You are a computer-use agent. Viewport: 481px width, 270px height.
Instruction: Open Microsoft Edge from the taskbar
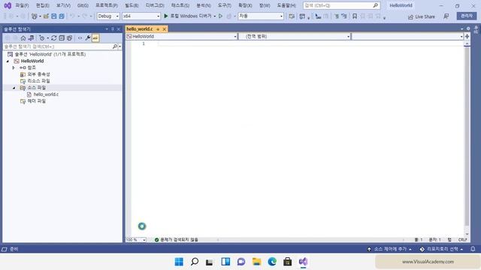[272, 262]
